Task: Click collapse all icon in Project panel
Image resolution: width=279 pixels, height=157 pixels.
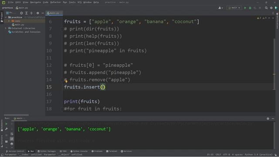Action: (x=31, y=13)
